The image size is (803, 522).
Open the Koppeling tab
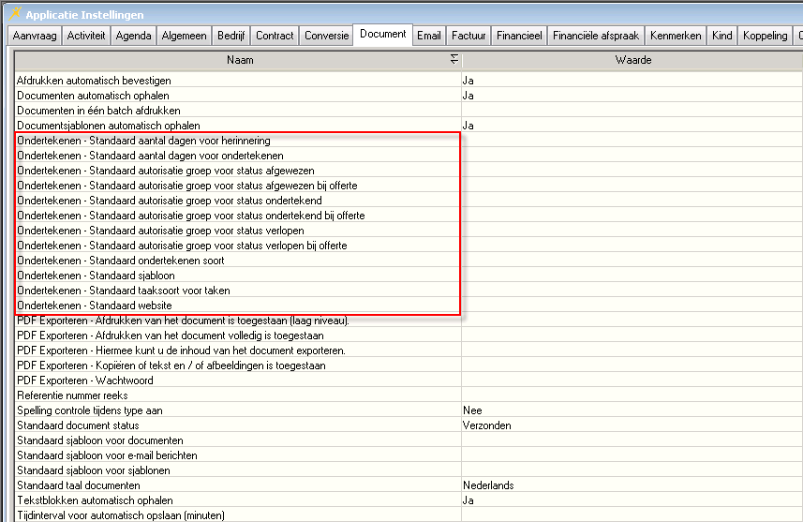coord(765,36)
